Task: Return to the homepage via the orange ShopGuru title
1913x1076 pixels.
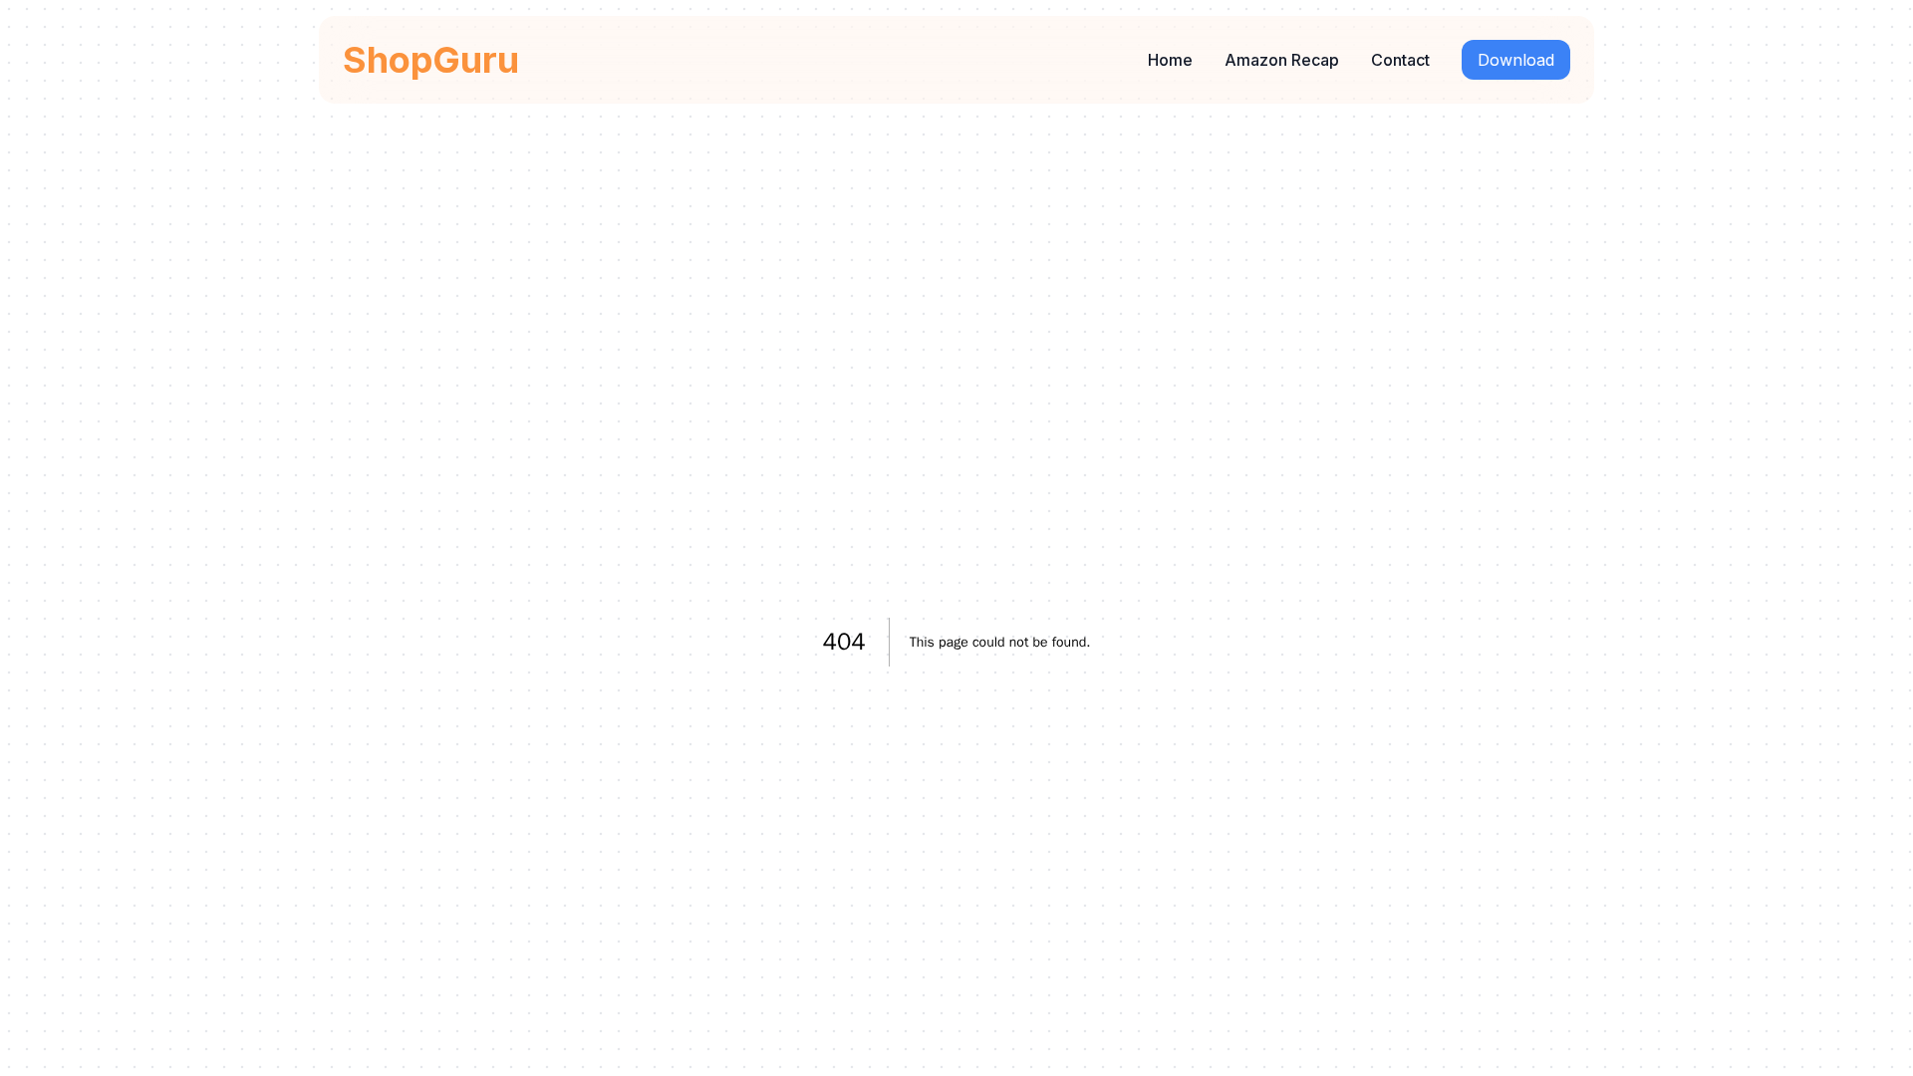Action: pyautogui.click(x=430, y=60)
